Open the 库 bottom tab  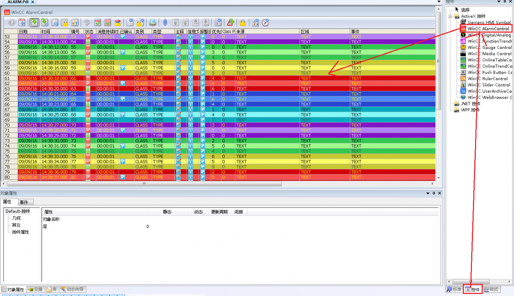click(51, 290)
